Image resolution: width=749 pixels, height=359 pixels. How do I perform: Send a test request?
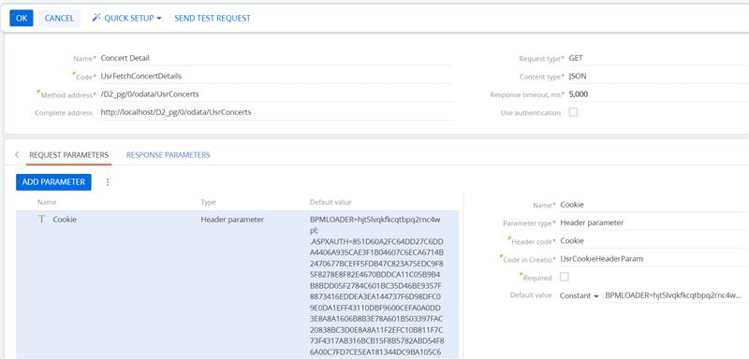tap(213, 18)
